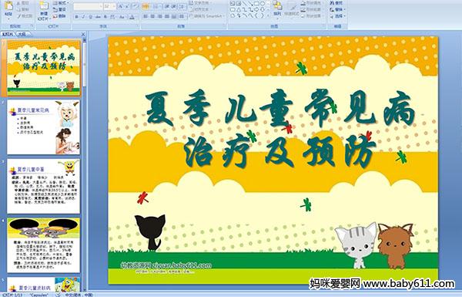
Task: Switch to the Slides pane tab
Action: [x=8, y=34]
